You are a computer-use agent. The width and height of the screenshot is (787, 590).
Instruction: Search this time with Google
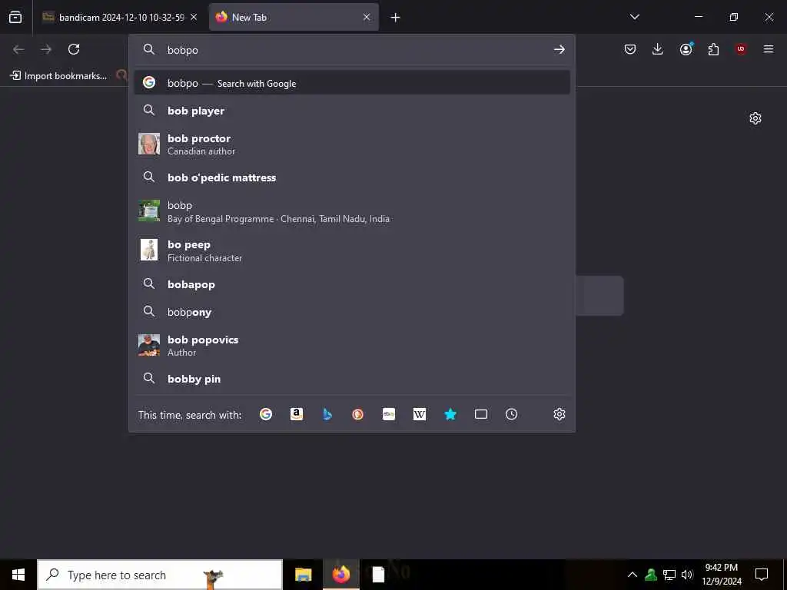pyautogui.click(x=266, y=414)
